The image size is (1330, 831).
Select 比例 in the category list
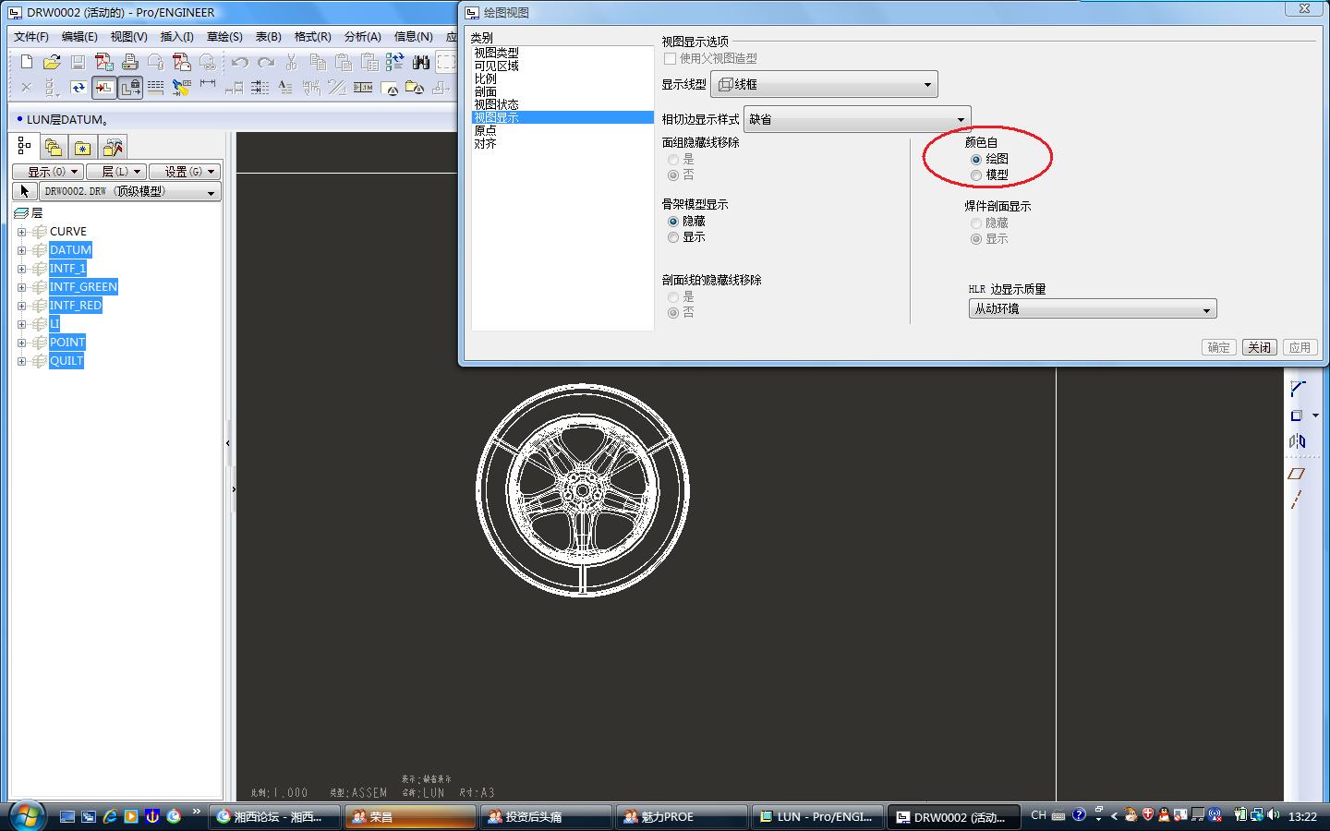tap(486, 78)
